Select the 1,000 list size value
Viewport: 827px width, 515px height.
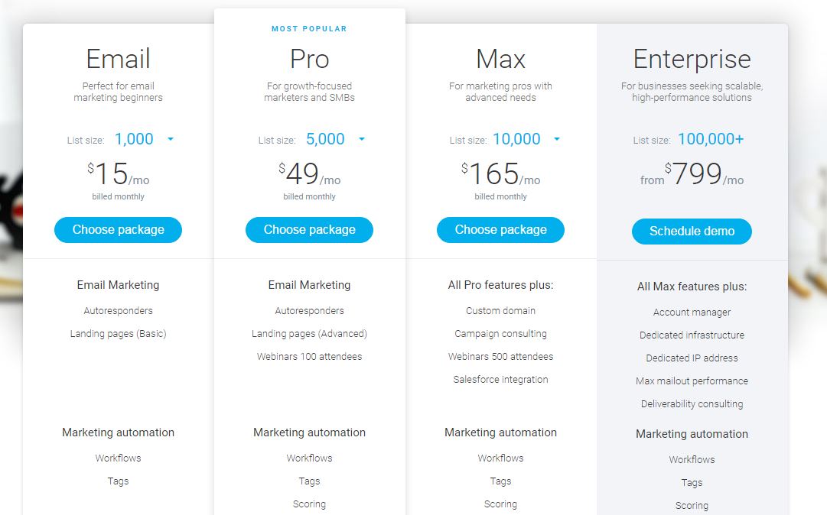point(134,139)
